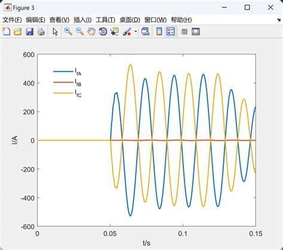
Task: Expand the Brush tool dropdown arrow
Action: pyautogui.click(x=136, y=32)
